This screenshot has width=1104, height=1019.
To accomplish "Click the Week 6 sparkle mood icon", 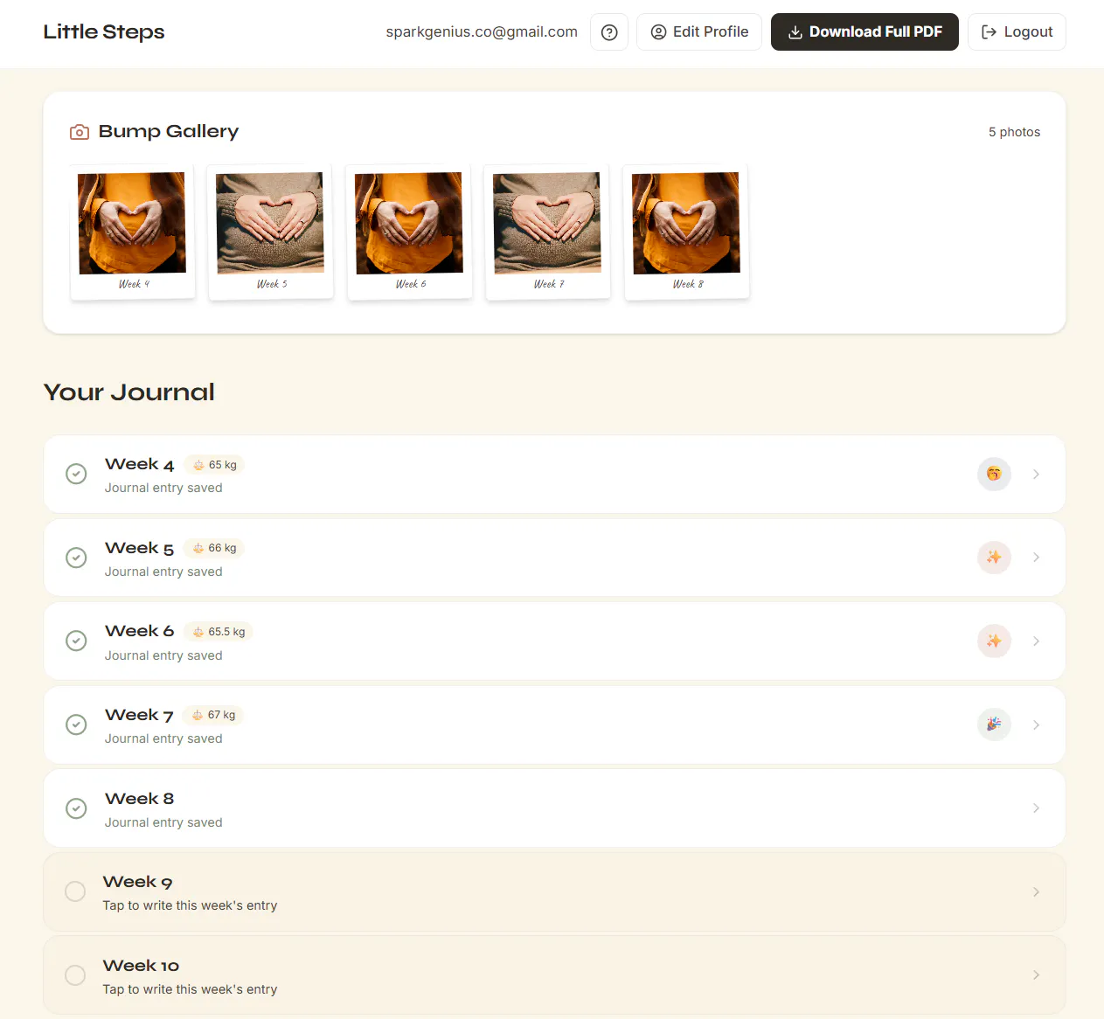I will (x=994, y=641).
